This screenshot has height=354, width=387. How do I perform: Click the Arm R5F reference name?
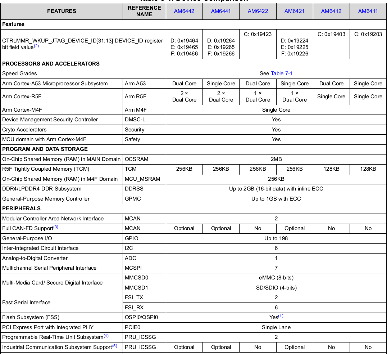(x=136, y=97)
